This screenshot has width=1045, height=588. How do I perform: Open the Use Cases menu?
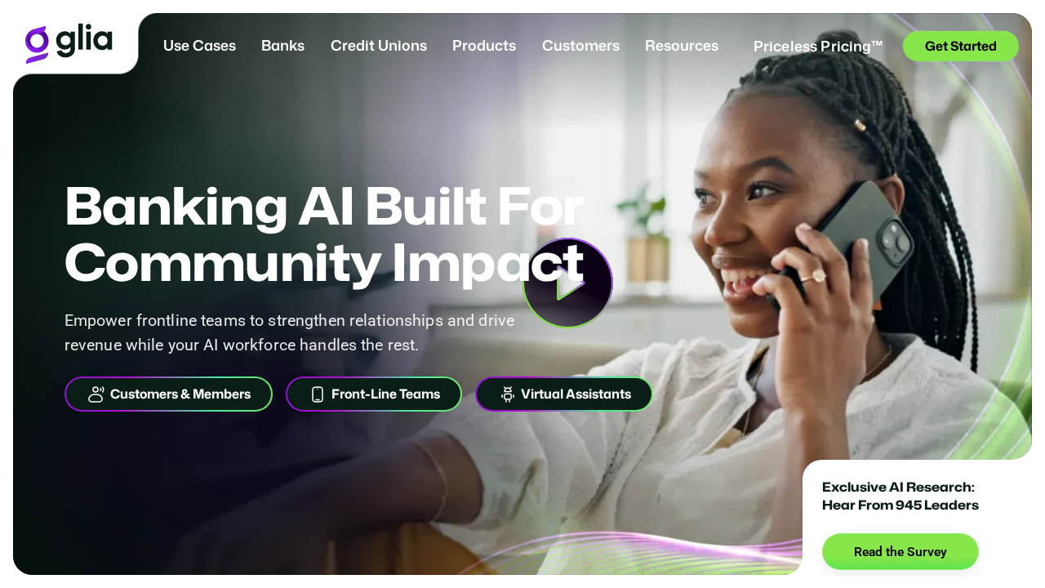coord(199,46)
